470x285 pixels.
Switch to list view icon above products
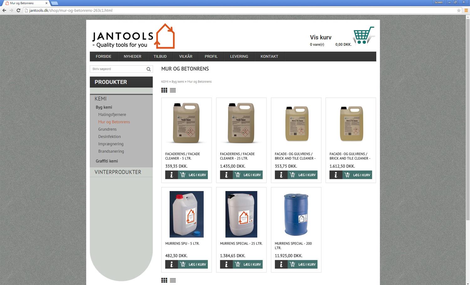[x=173, y=90]
